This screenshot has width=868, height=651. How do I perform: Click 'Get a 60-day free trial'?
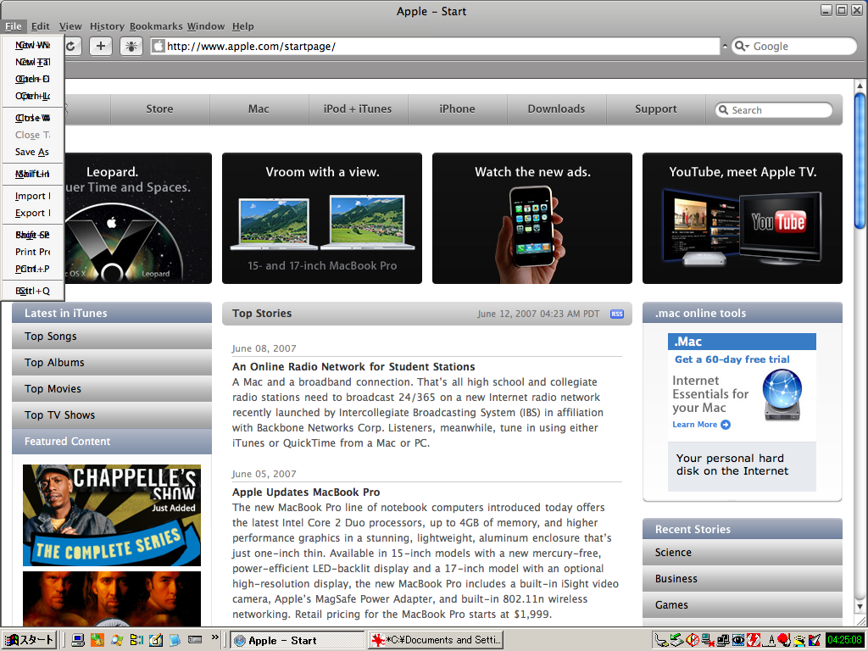(x=732, y=359)
